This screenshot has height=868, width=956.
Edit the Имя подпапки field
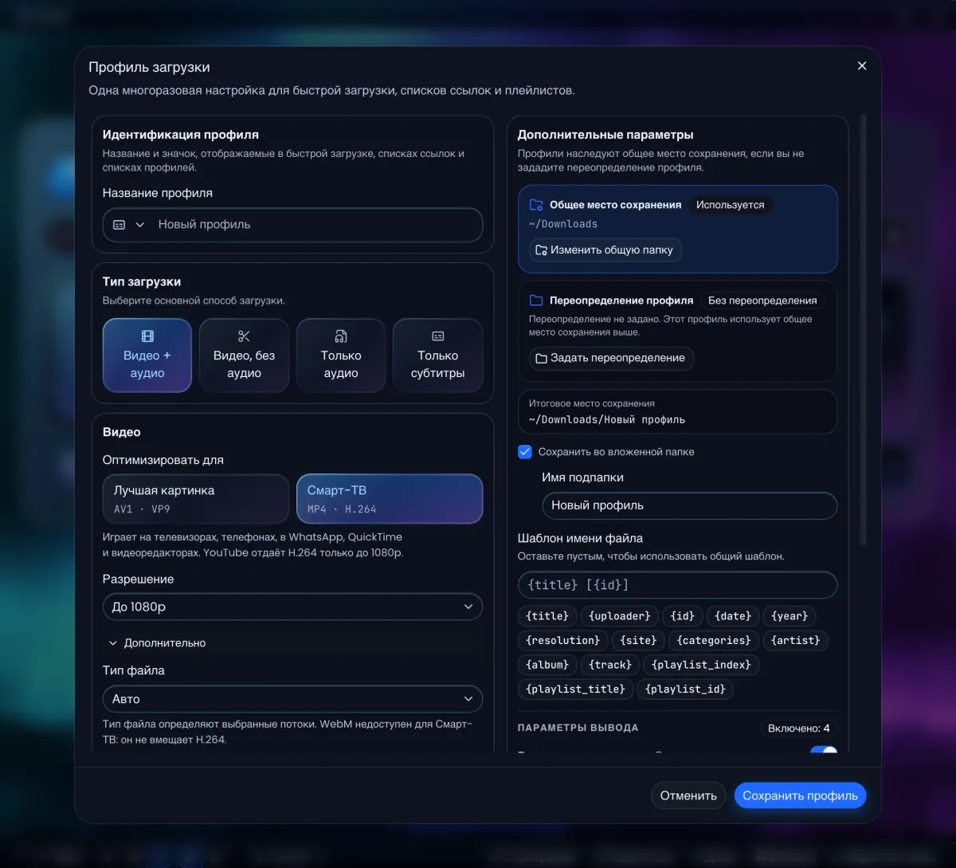coord(689,505)
